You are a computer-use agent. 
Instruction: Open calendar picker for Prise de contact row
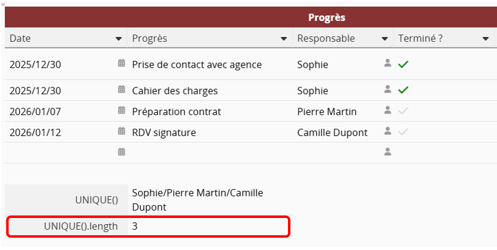(121, 63)
